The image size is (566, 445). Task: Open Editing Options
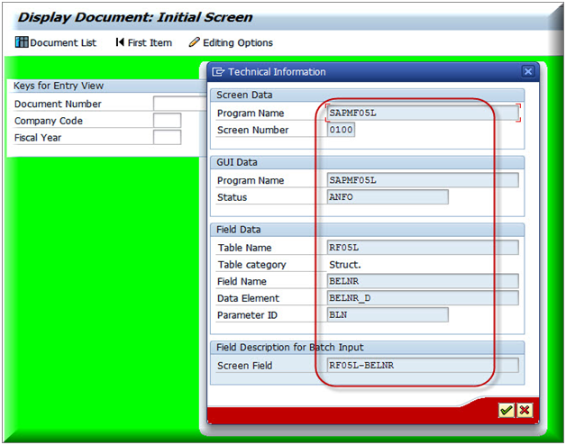[x=231, y=42]
